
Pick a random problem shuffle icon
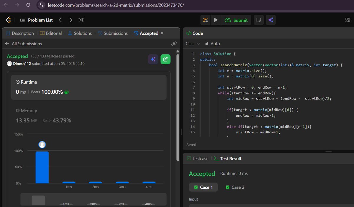pos(81,20)
